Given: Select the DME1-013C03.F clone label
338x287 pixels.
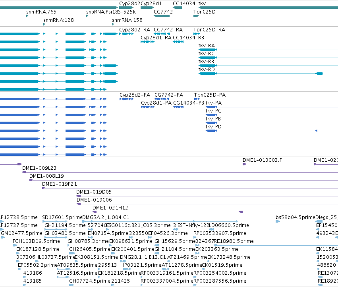Looking at the screenshot, I should pos(263,160).
